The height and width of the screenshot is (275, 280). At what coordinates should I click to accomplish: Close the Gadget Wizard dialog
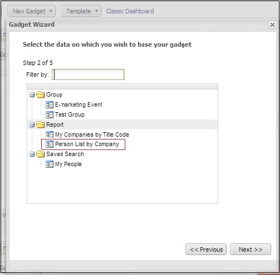click(x=272, y=24)
